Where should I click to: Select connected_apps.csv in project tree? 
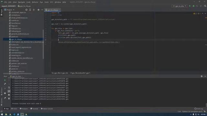tap(18, 12)
